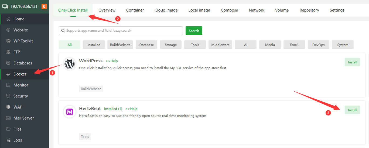Click the Files folder icon in sidebar

pyautogui.click(x=8, y=129)
